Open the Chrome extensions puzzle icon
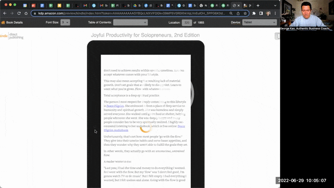Viewport: 334px width, 188px height. pyautogui.click(x=254, y=13)
